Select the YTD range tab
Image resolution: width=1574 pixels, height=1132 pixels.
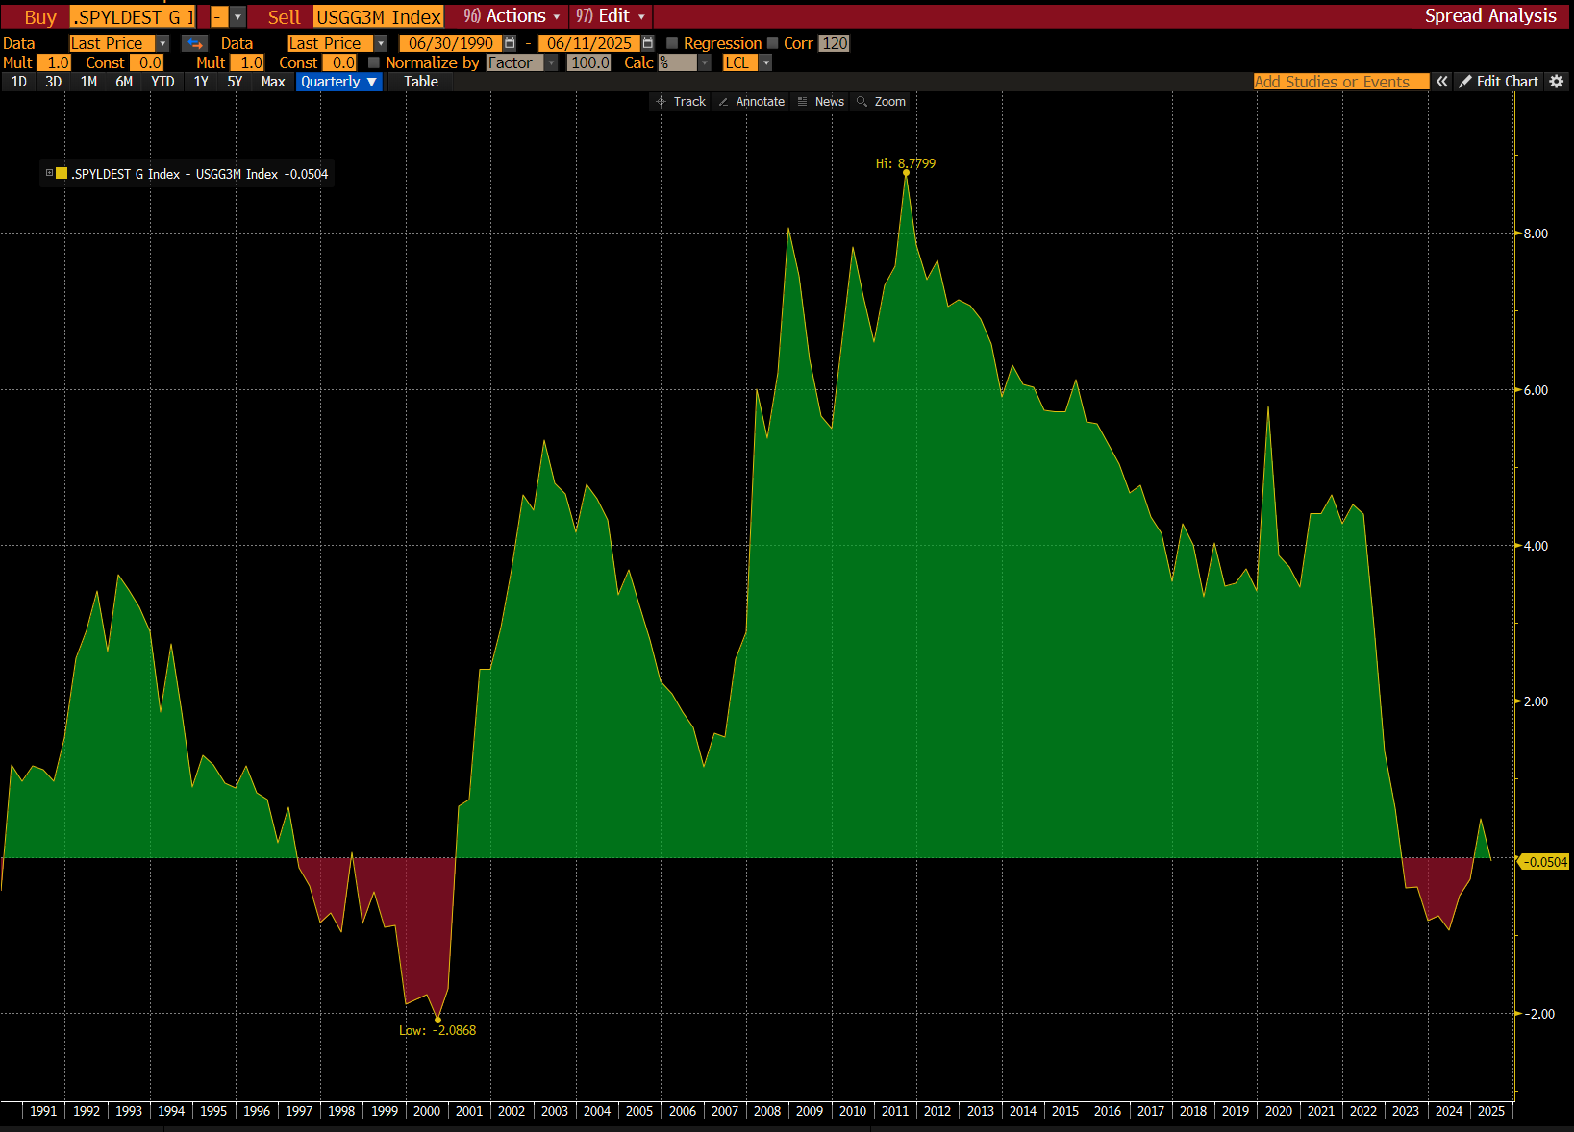pos(162,82)
